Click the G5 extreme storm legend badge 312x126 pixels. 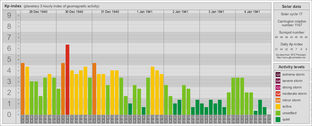(278, 75)
